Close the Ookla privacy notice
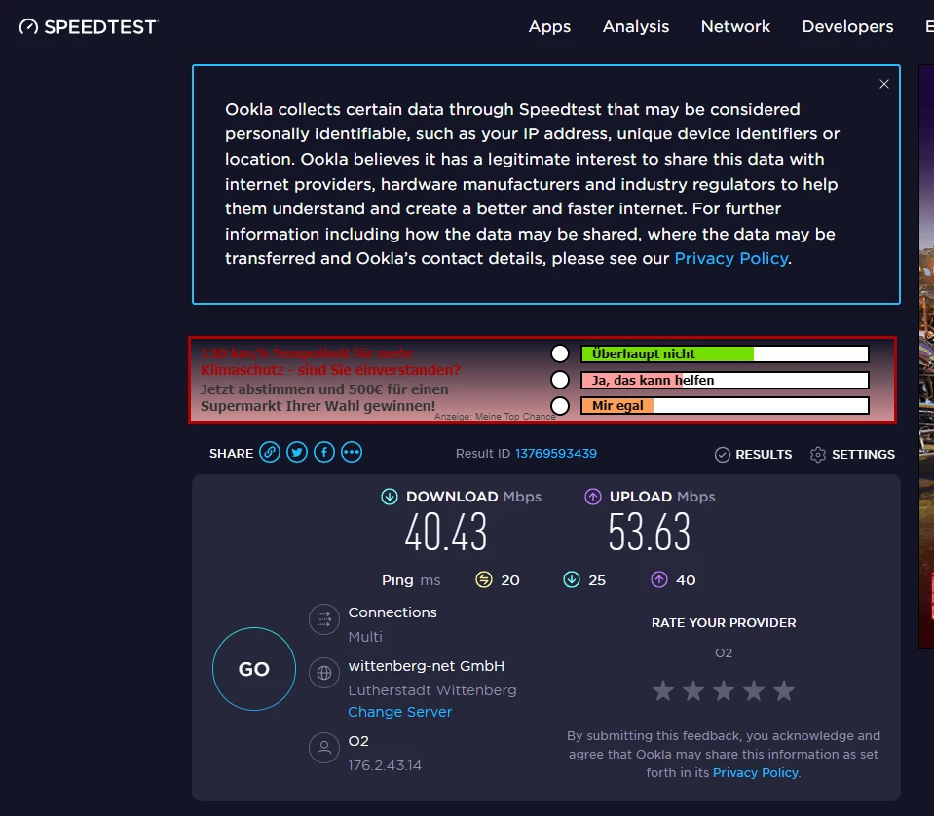The width and height of the screenshot is (934, 816). 884,84
